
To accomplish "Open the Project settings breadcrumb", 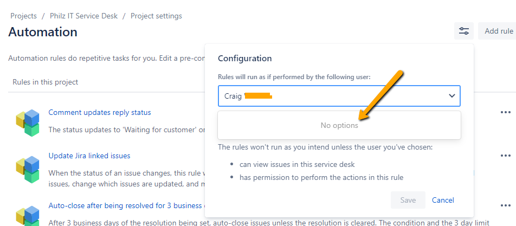I will (156, 16).
